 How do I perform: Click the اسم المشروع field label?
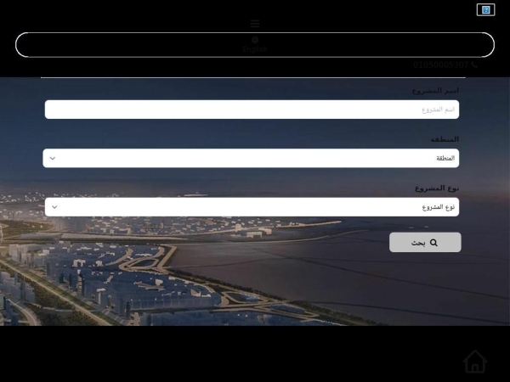tap(435, 91)
